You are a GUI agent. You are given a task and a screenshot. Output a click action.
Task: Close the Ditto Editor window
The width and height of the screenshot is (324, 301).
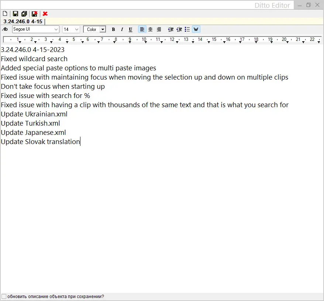(317, 5)
